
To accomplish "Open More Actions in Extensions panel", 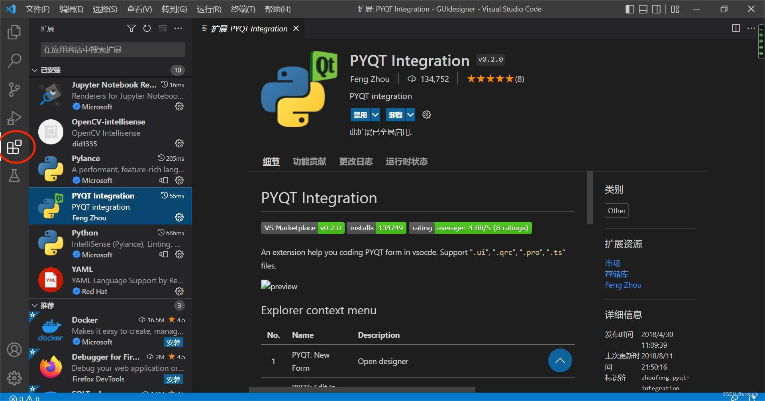I will (178, 28).
